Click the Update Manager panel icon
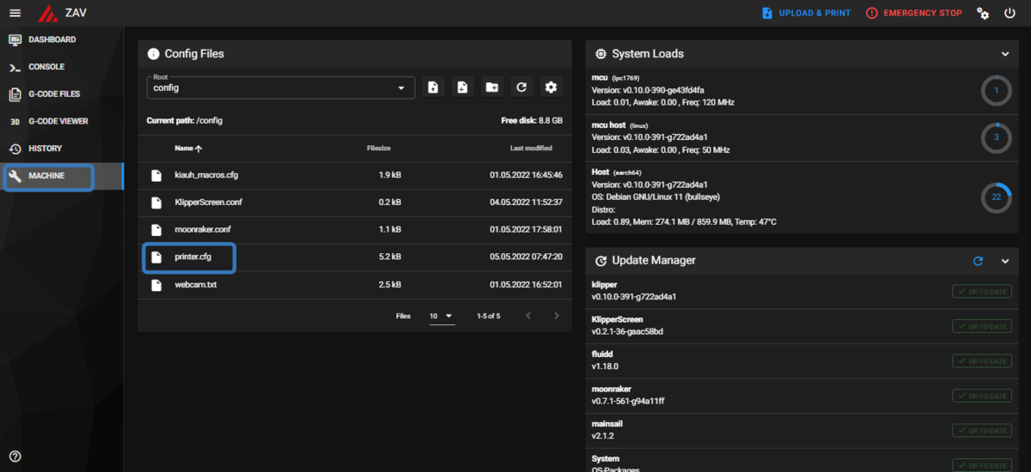 (601, 260)
